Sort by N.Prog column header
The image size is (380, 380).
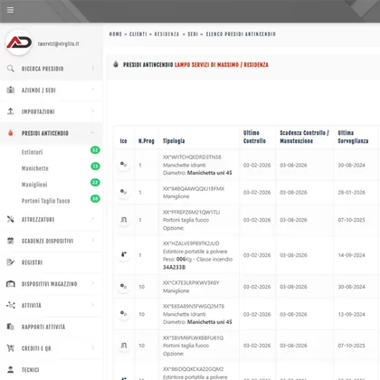pos(147,141)
